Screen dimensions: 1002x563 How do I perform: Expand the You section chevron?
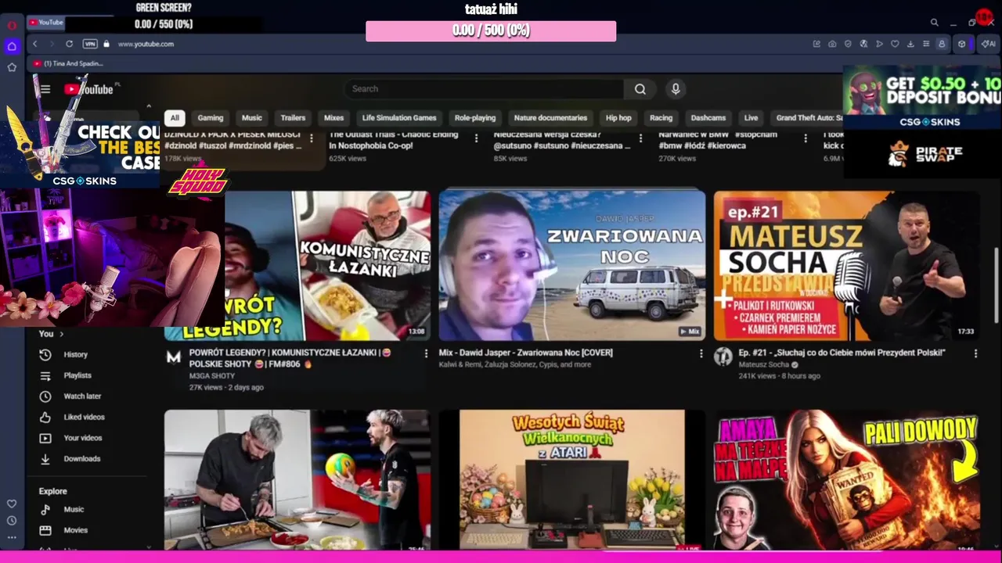[61, 334]
